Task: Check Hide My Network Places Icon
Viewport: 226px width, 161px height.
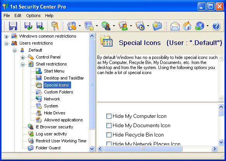Action: point(109,144)
